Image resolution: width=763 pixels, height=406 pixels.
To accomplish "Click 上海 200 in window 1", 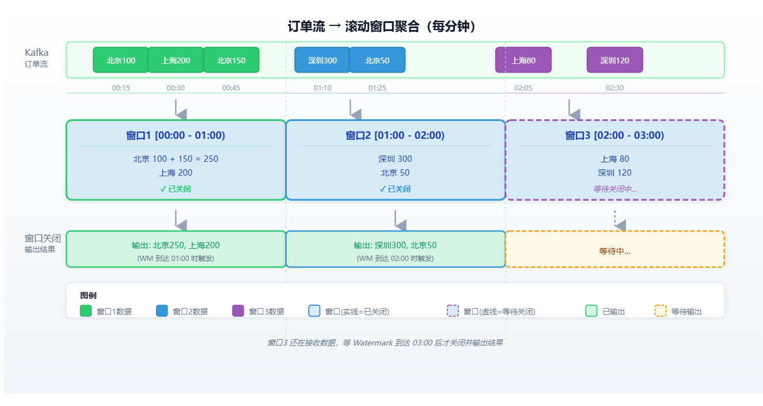I will point(176,173).
